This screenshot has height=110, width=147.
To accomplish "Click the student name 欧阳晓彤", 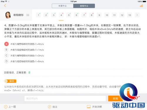I will pyautogui.click(x=19, y=15).
